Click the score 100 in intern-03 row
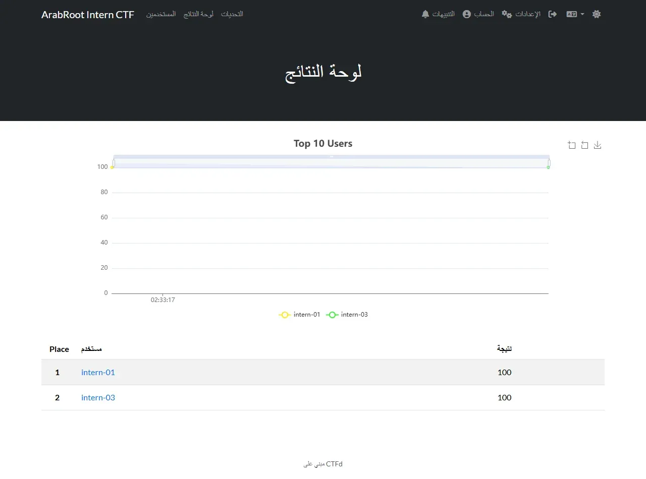 point(504,398)
